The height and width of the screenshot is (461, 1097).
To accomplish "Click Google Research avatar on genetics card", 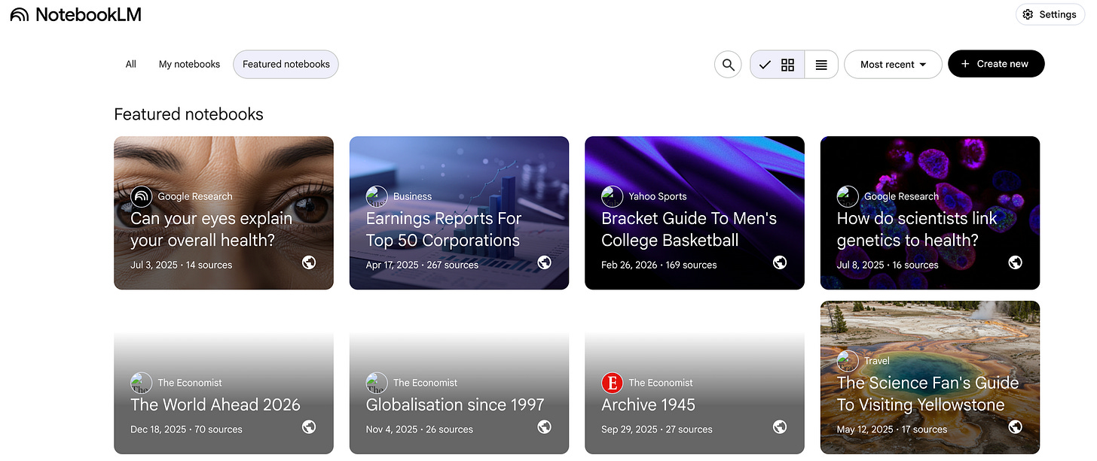I will [848, 196].
